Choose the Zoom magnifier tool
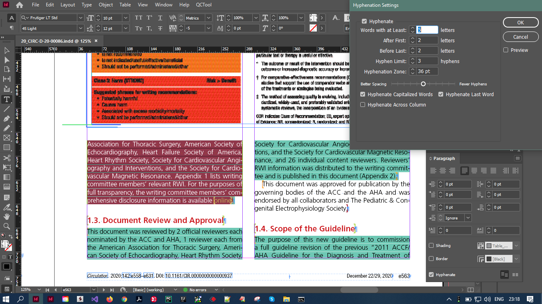The height and width of the screenshot is (304, 542). pos(7,226)
